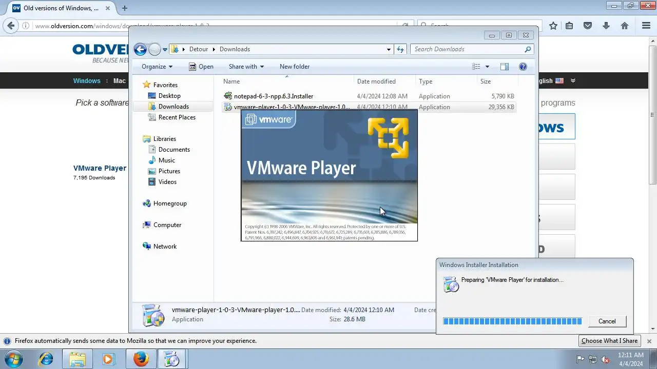Open Action Center flag in system tray
The height and width of the screenshot is (369, 657).
coord(581,359)
